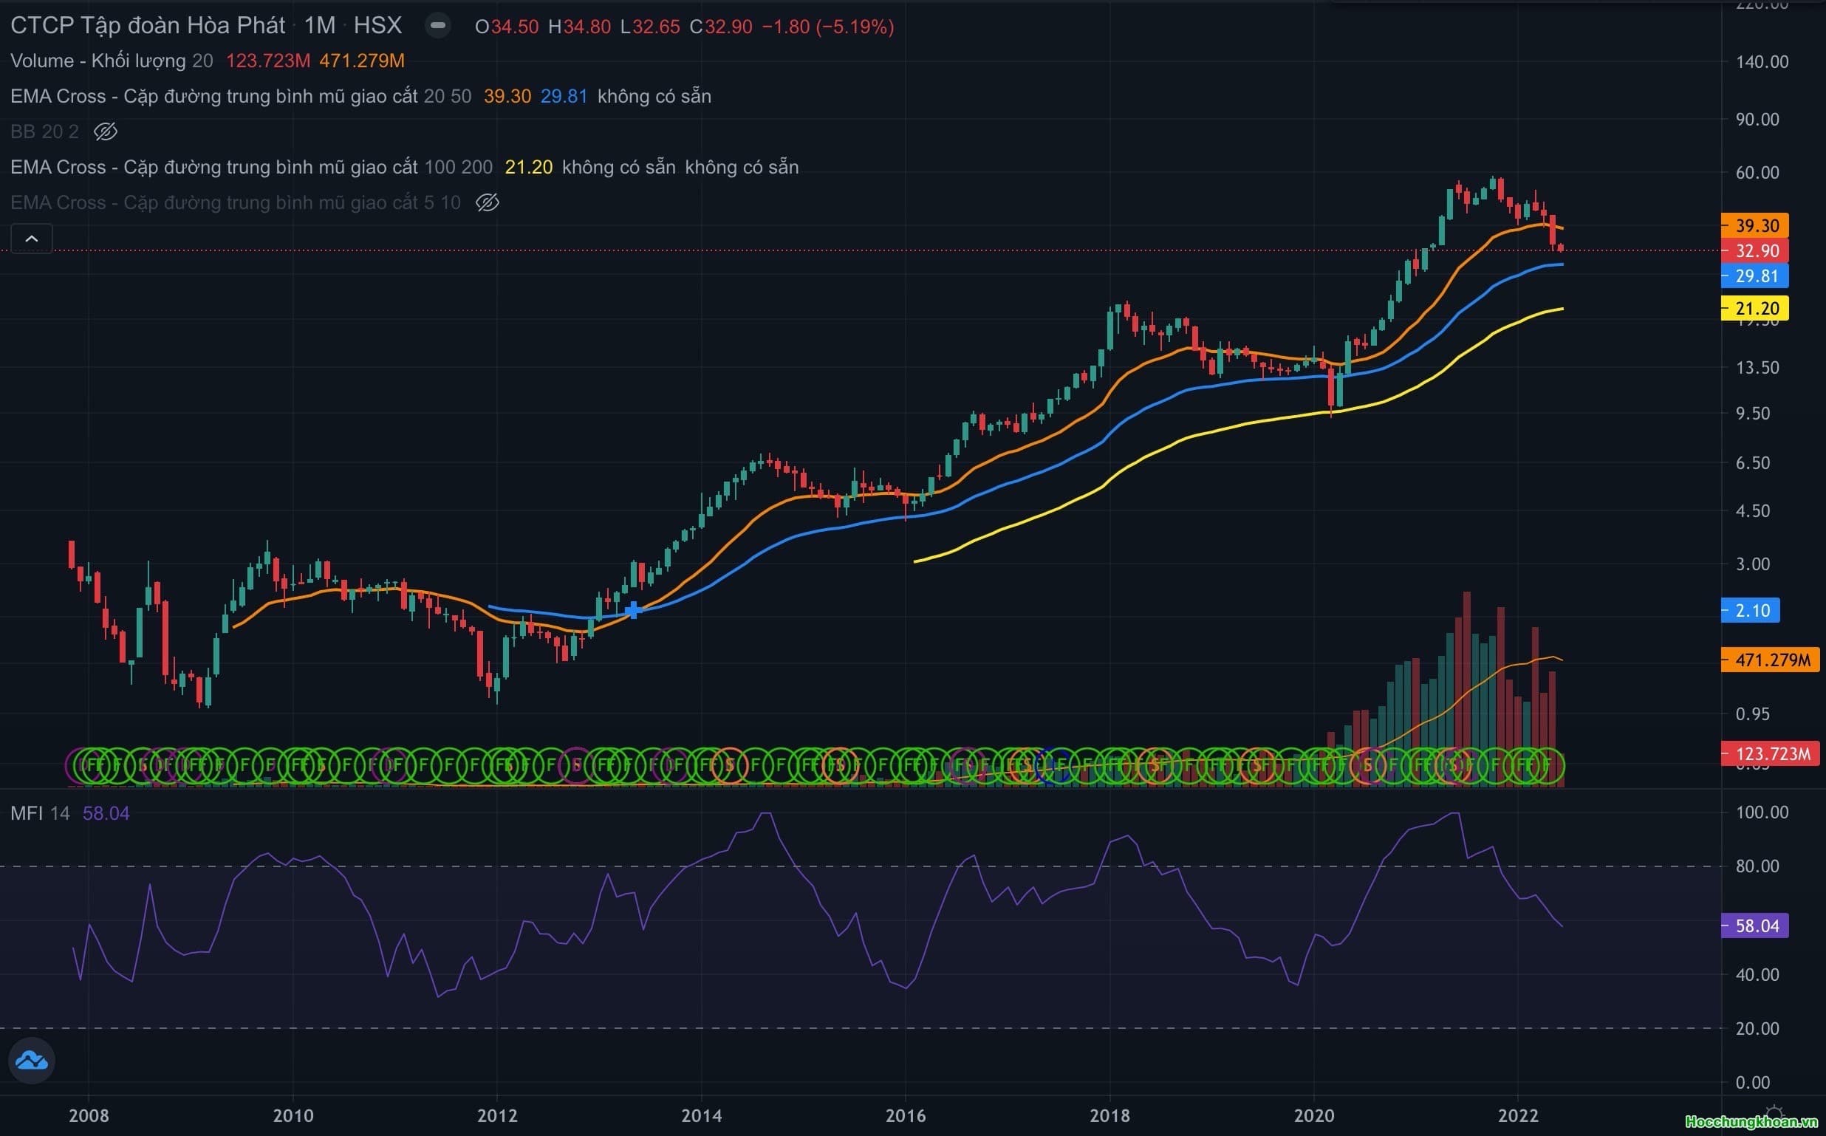Click the CTCP Tập đoàn Hòa Phát symbol title
1826x1136 pixels.
click(147, 27)
